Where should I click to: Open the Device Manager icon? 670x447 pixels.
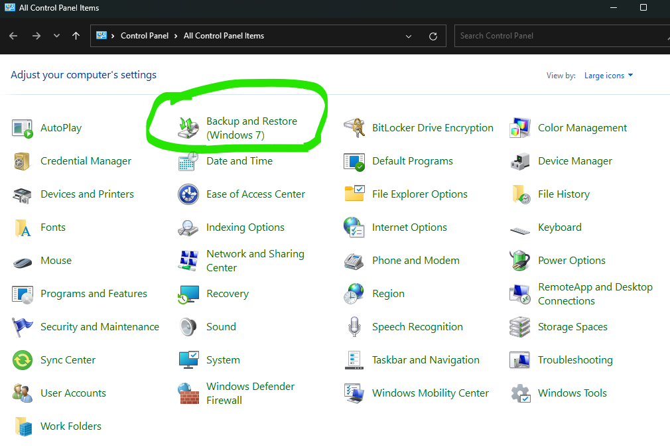point(520,161)
